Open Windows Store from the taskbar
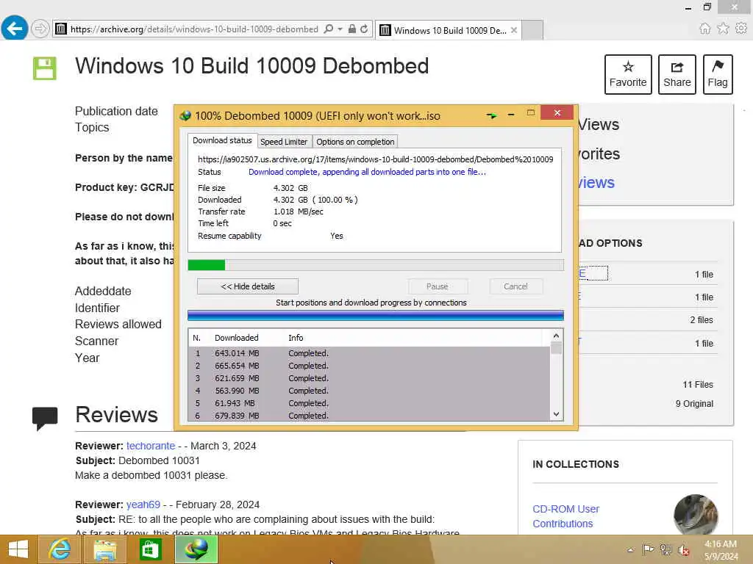 [150, 549]
